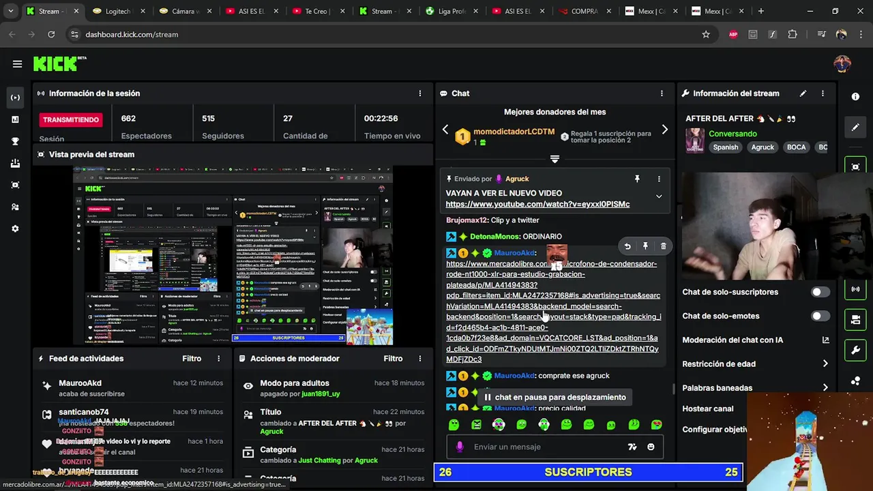Open Hostear canal option

click(708, 408)
